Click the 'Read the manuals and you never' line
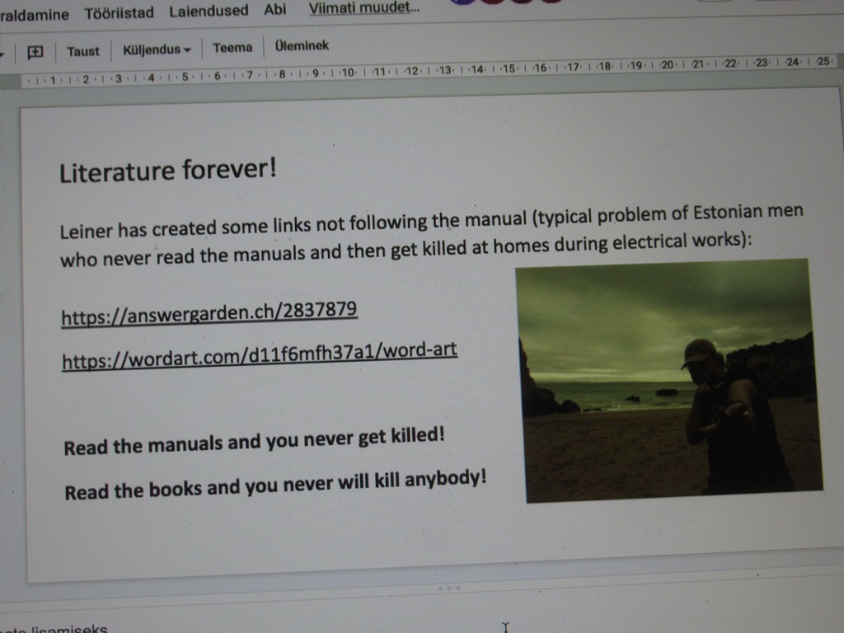Image resolution: width=844 pixels, height=633 pixels. tap(254, 442)
